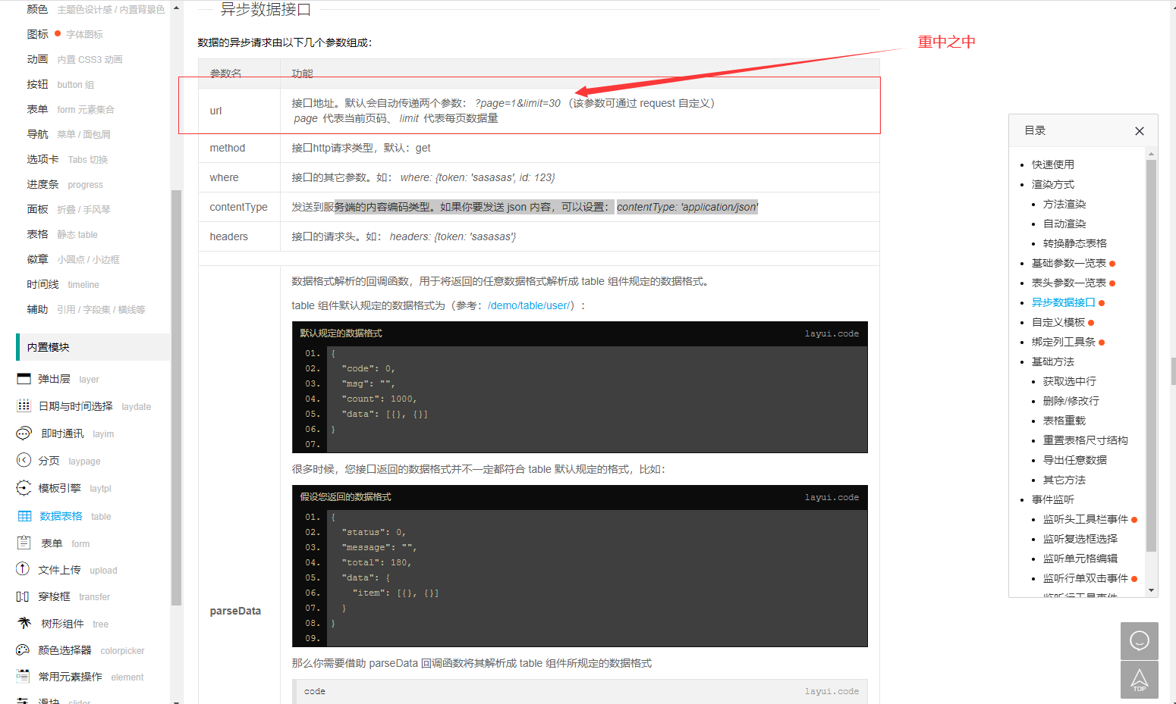Jump to 绑定列工具条 section

pyautogui.click(x=1063, y=342)
